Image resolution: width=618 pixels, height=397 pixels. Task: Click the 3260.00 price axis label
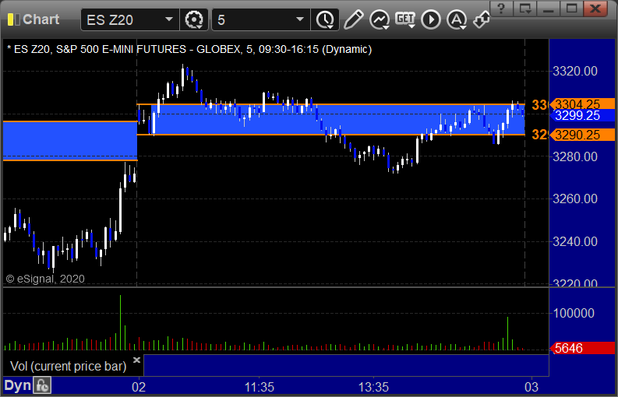[x=575, y=199]
